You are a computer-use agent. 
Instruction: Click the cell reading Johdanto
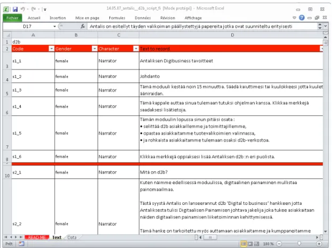coord(231,76)
